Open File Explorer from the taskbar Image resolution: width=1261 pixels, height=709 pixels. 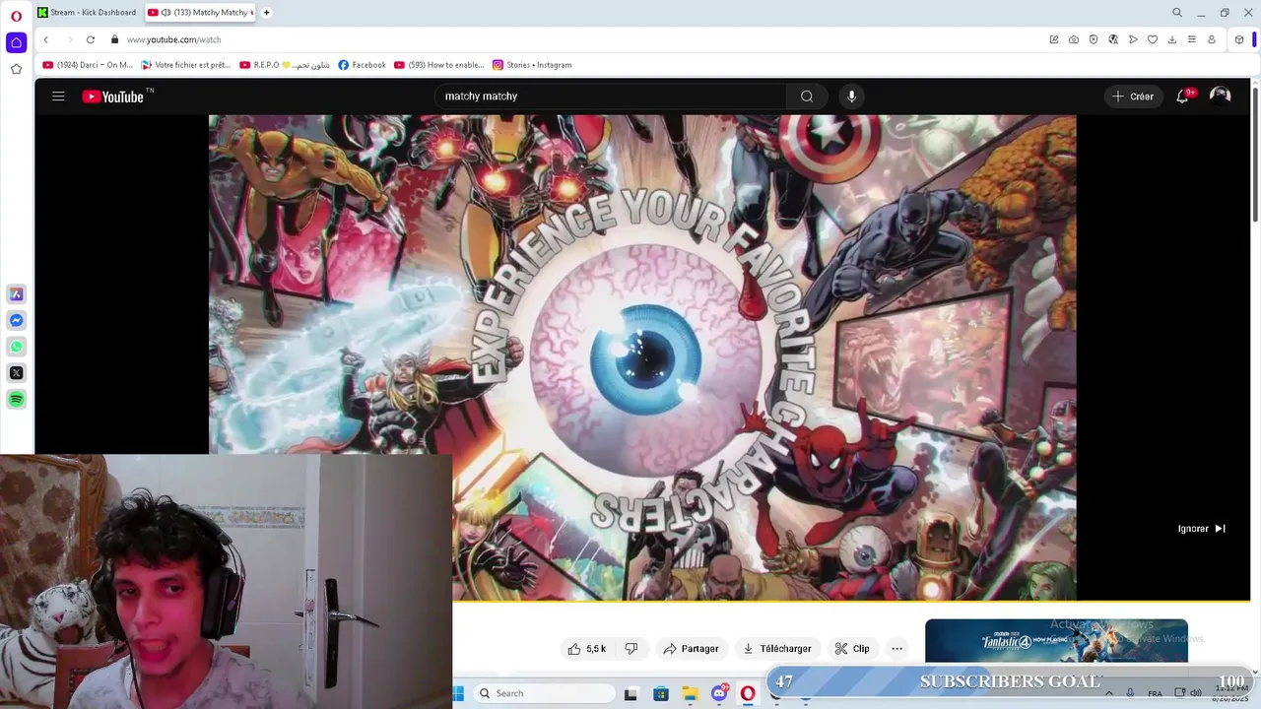[691, 694]
